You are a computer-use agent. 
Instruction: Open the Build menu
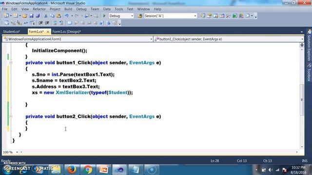[68, 9]
